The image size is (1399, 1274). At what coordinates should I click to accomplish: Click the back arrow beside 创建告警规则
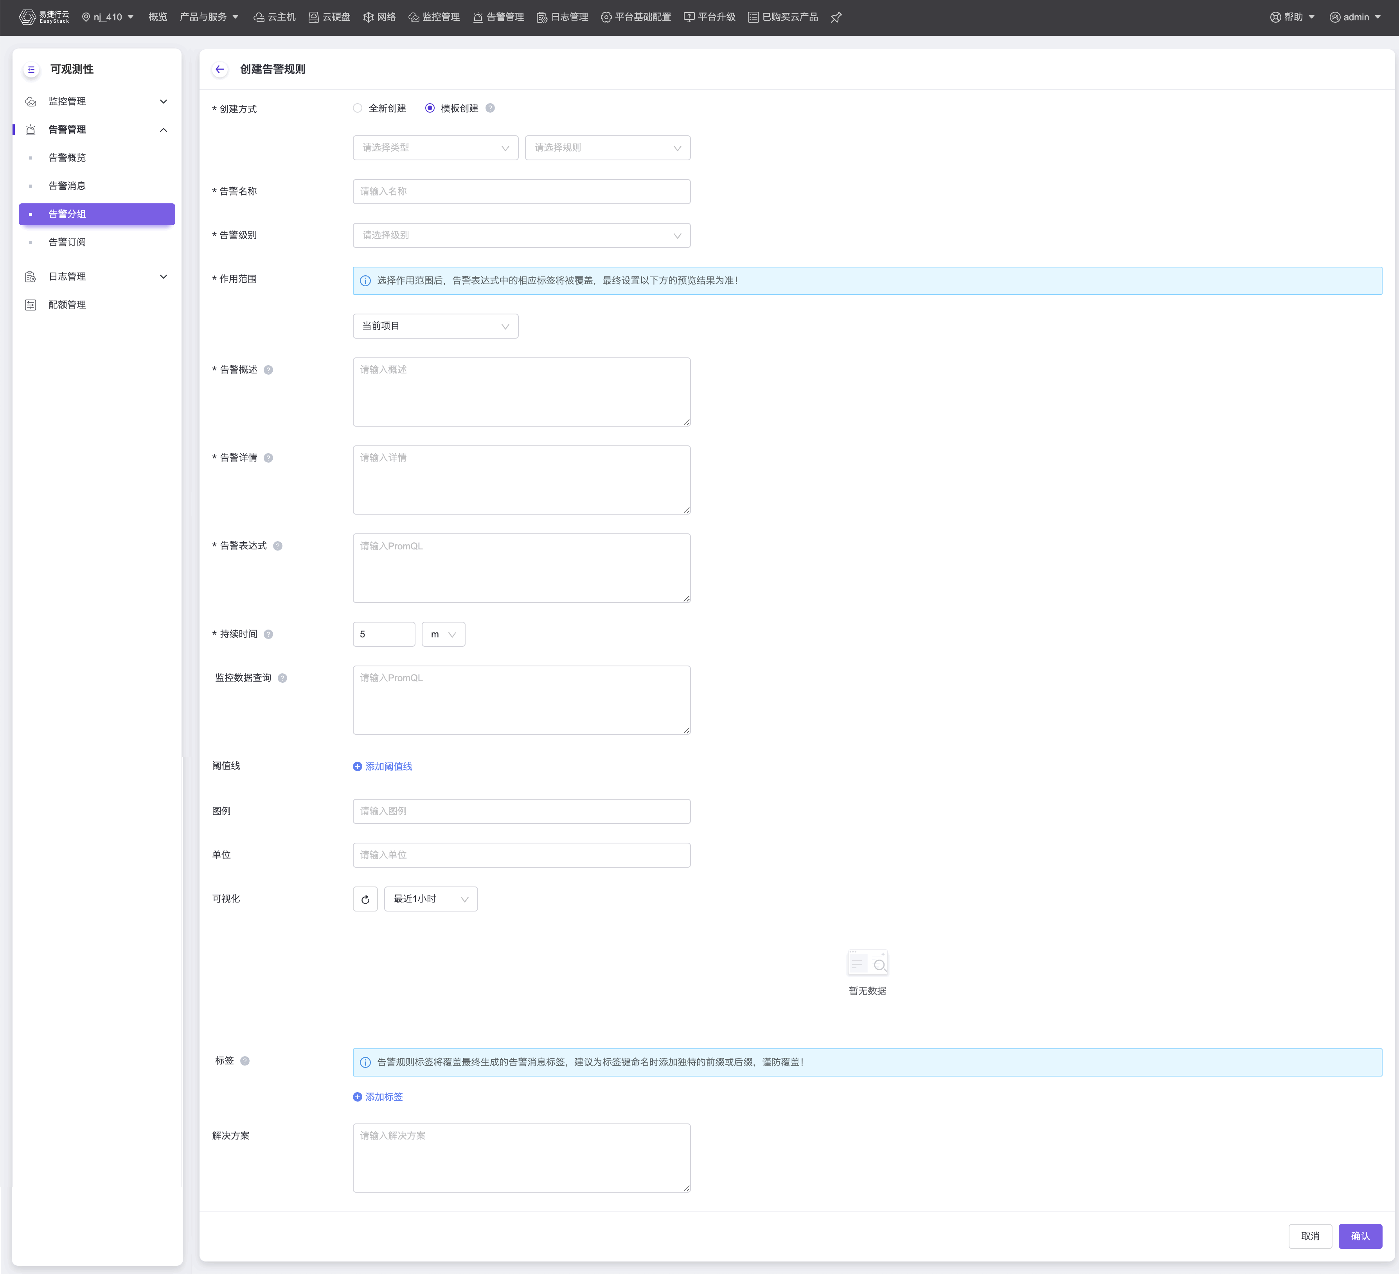(220, 69)
